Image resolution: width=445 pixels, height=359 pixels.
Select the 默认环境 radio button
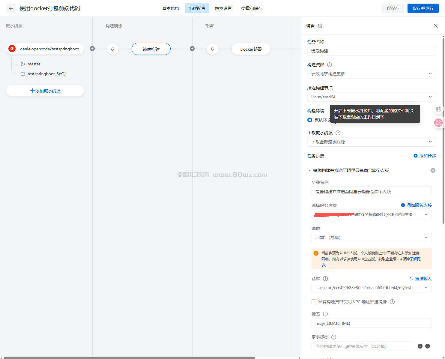tap(310, 120)
